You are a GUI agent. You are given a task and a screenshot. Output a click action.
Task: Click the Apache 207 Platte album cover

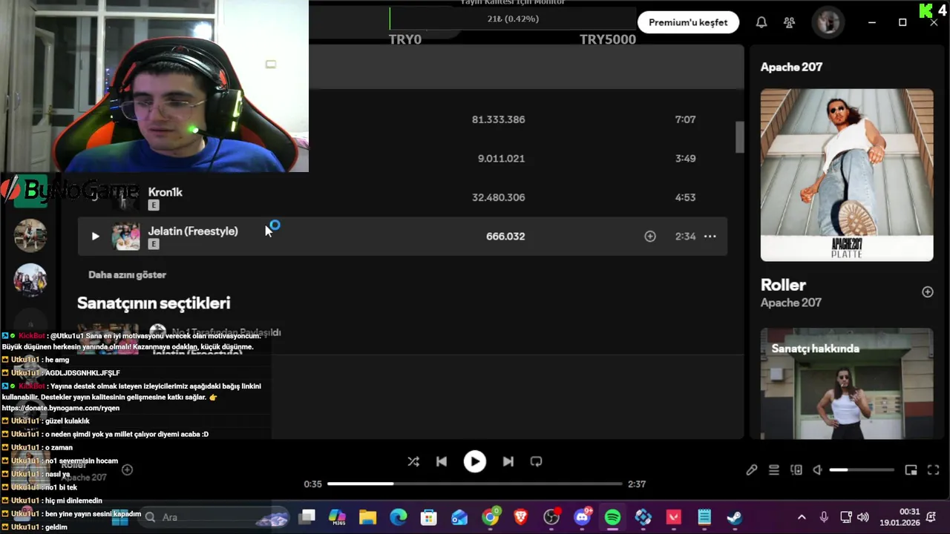(x=847, y=175)
